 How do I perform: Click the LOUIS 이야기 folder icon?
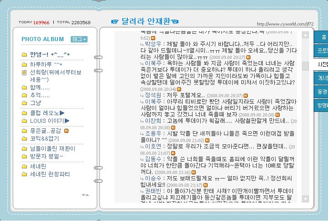pos(24,121)
